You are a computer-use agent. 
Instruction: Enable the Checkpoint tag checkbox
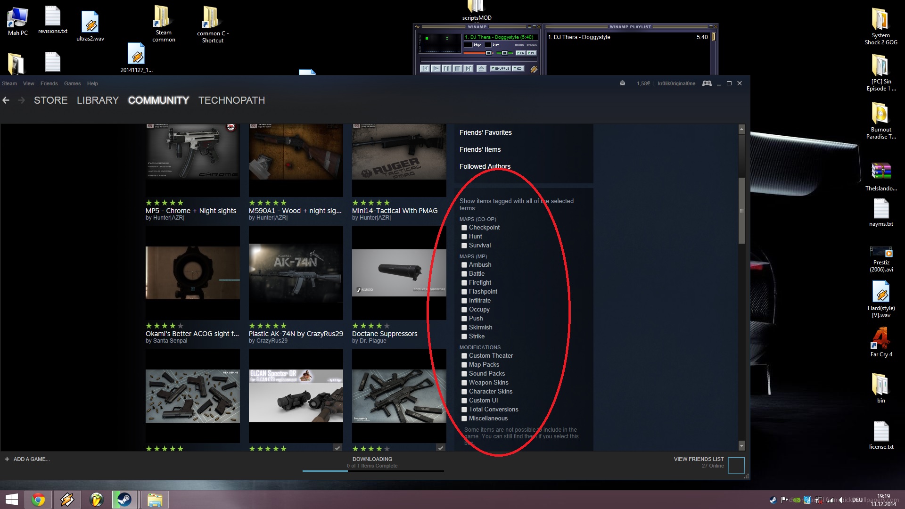point(464,228)
